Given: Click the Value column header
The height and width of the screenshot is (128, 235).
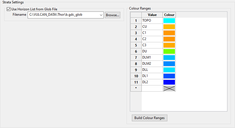Looking at the screenshot, I should click(152, 15).
